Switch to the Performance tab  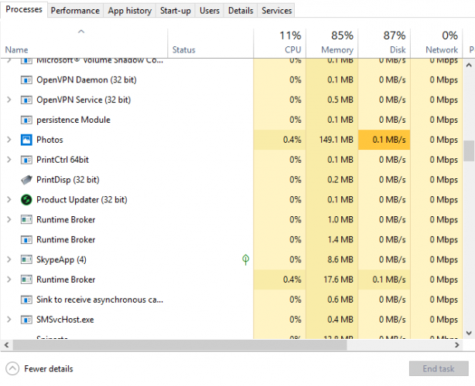[76, 11]
